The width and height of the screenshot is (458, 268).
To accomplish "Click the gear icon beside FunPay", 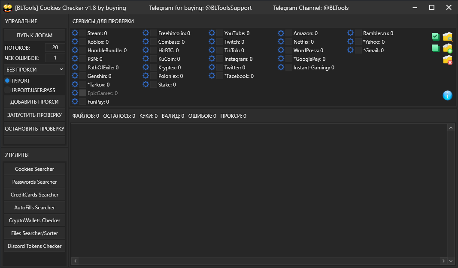I will tap(75, 101).
